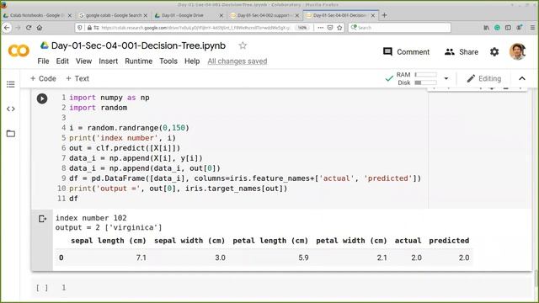Viewport: 539px width, 303px height.
Task: Open the Insert menu
Action: click(109, 61)
